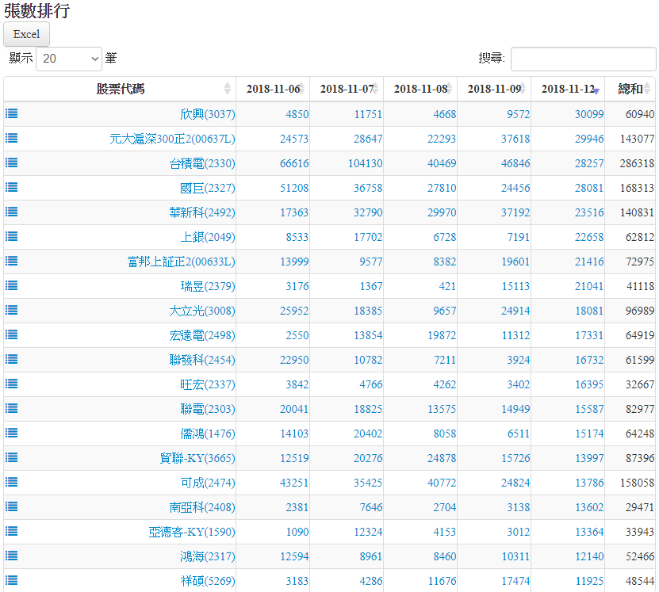Open the 聯電(2303) stock link
Viewport: 659px width, 592px height.
207,409
